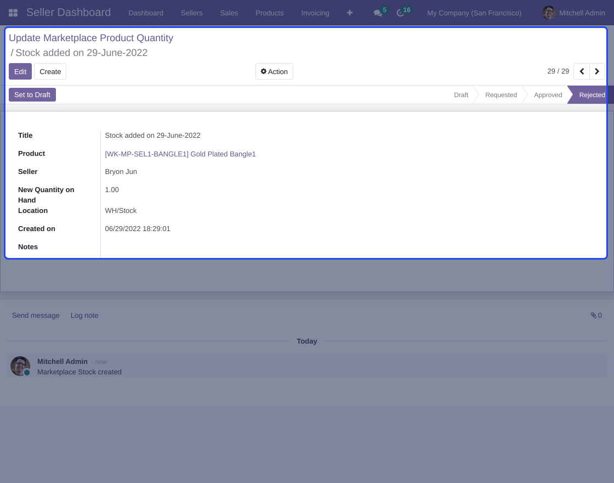Viewport: 614px width, 483px height.
Task: Click Set to Draft button
Action: click(x=32, y=94)
